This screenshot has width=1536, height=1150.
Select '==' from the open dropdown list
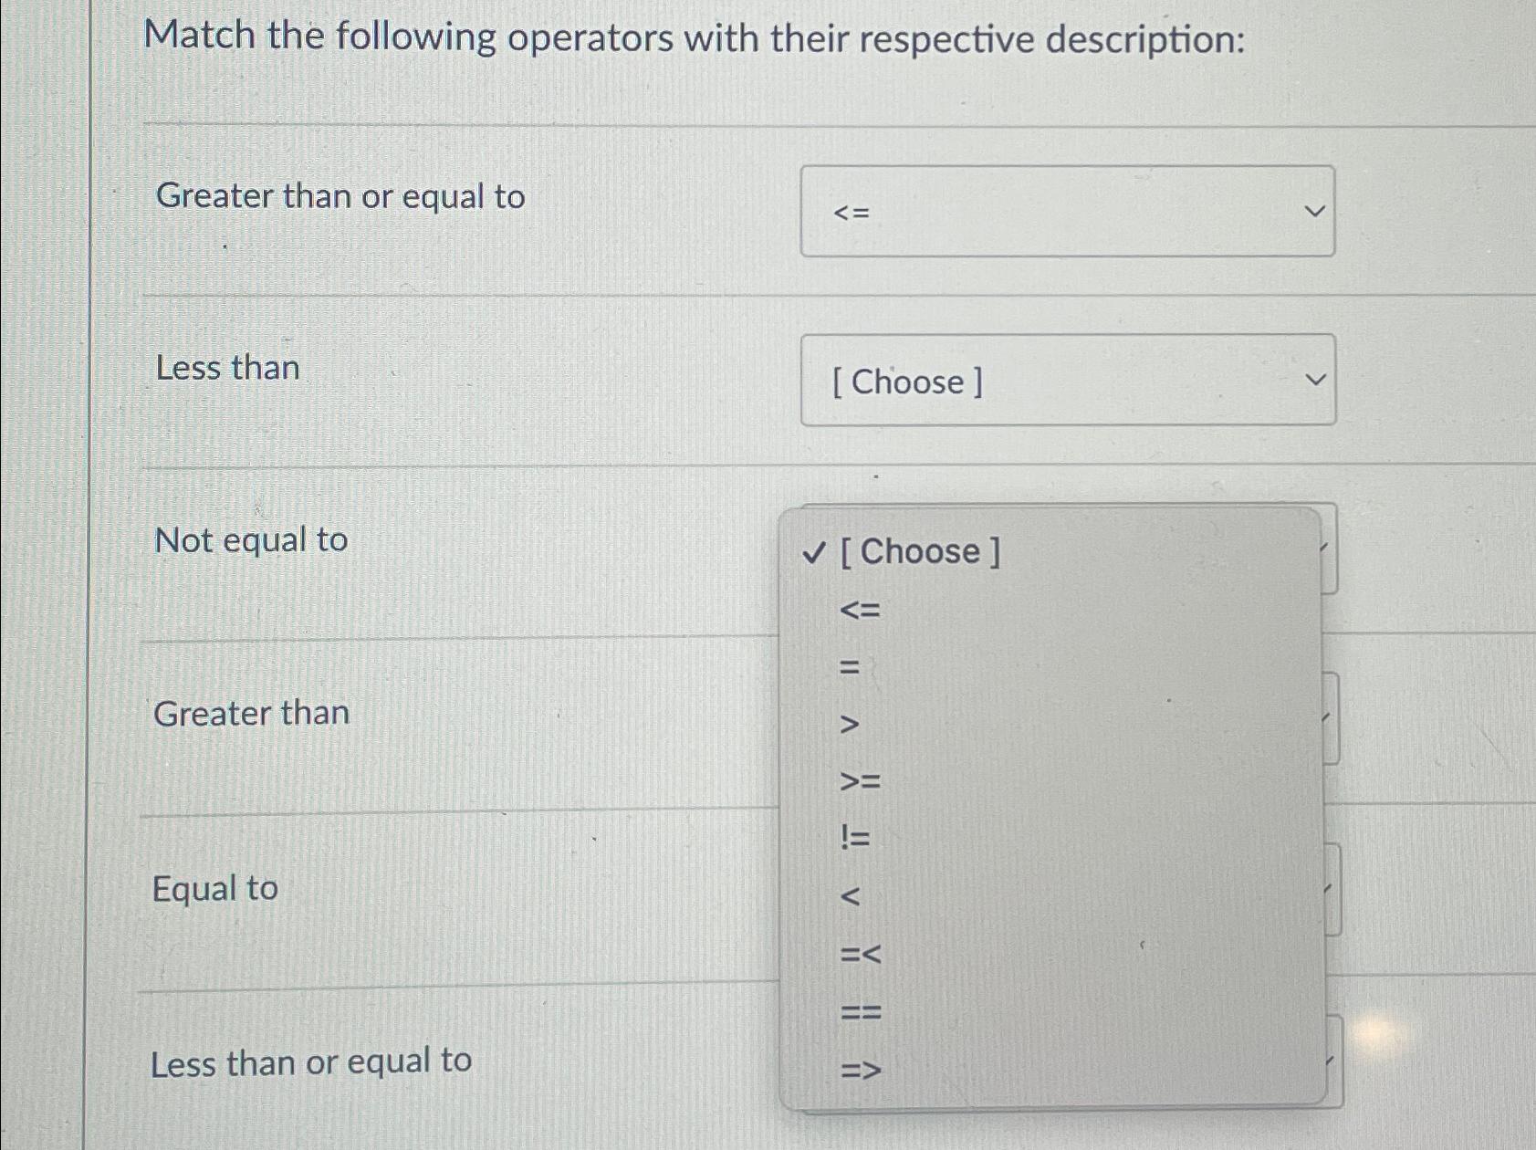click(858, 1011)
